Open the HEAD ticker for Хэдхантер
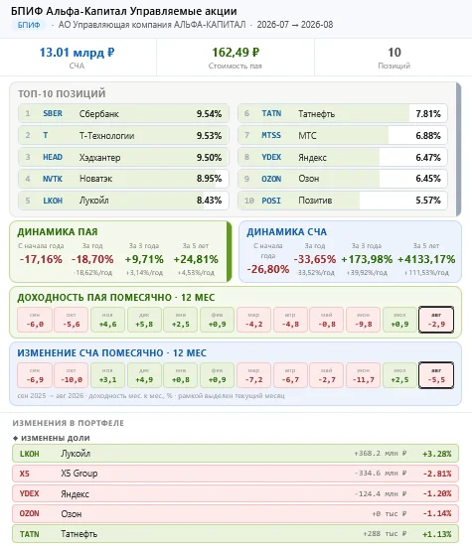 (x=53, y=157)
